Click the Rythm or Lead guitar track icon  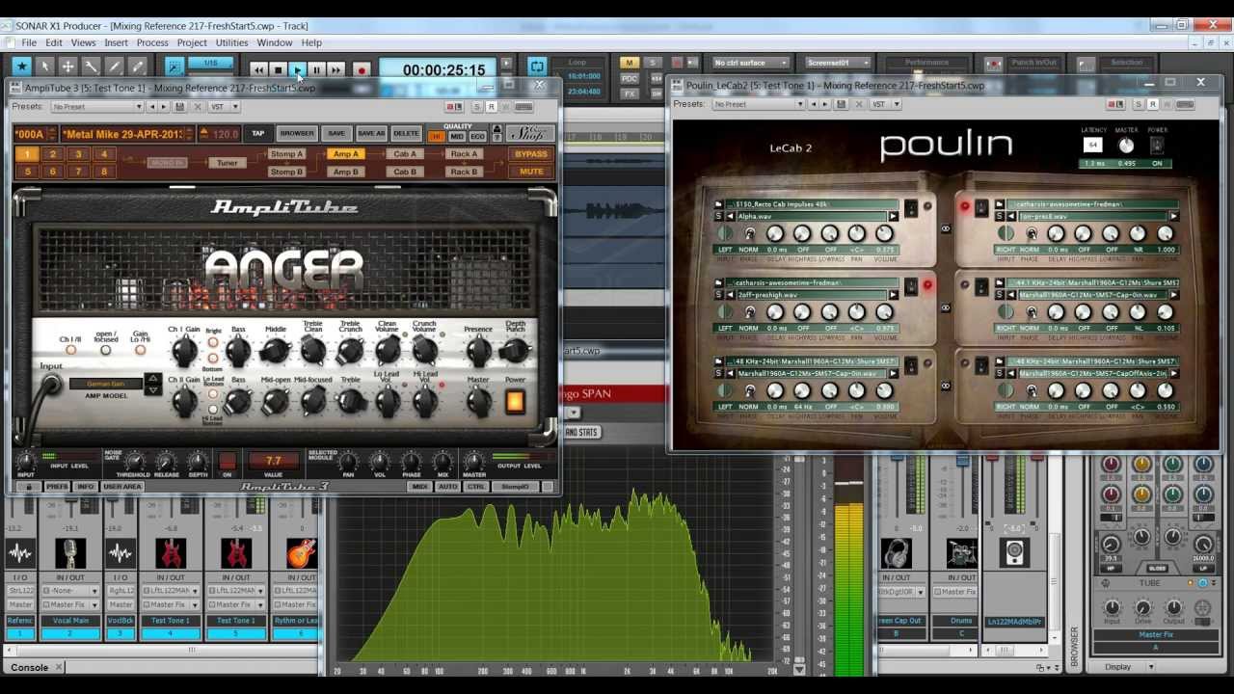coord(302,553)
